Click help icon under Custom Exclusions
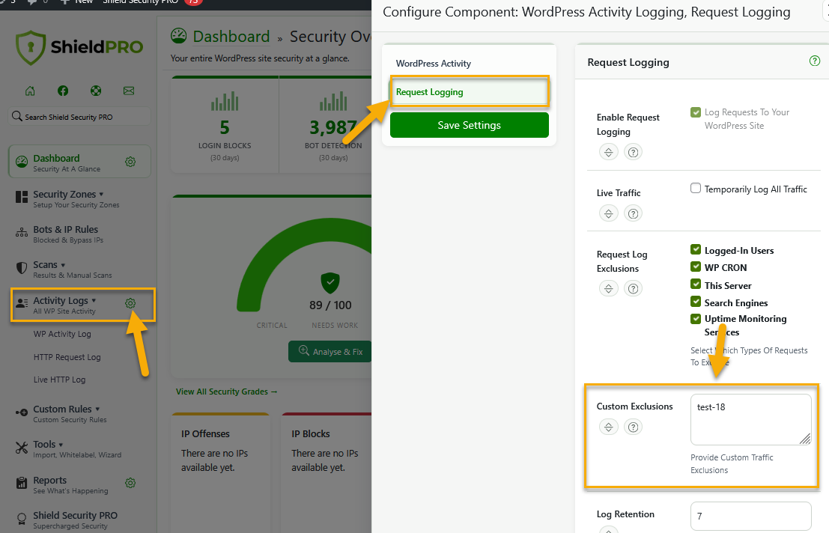Viewport: 829px width, 533px height. (633, 427)
